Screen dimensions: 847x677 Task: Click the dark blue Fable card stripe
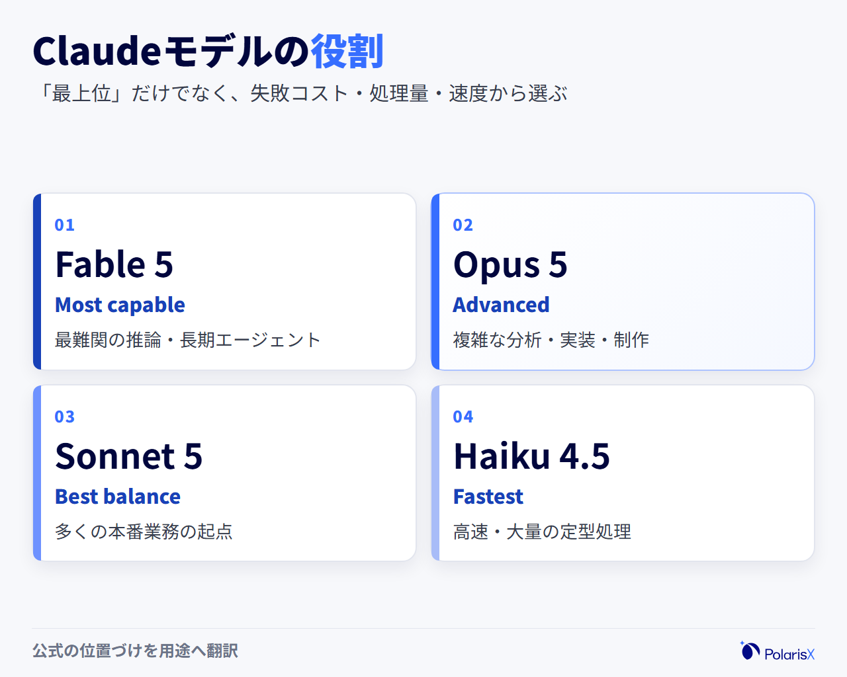coord(37,282)
